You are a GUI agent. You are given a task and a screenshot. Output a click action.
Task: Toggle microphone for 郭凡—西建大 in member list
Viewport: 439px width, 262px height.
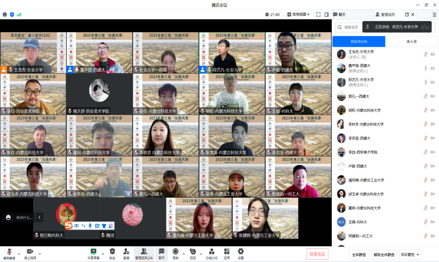click(x=425, y=96)
